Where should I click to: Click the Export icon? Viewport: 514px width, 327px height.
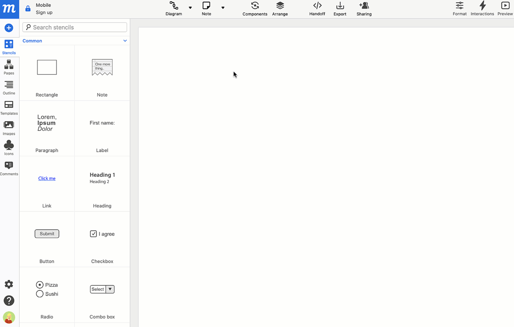[x=339, y=8]
